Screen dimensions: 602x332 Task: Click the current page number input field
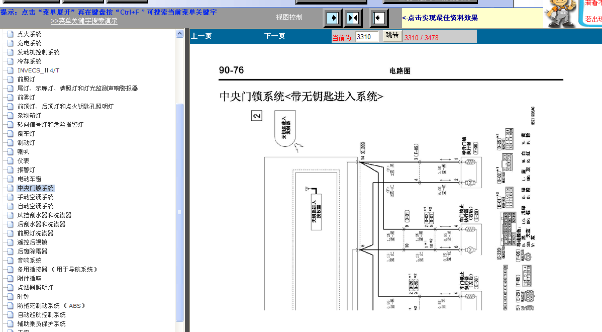tap(367, 37)
